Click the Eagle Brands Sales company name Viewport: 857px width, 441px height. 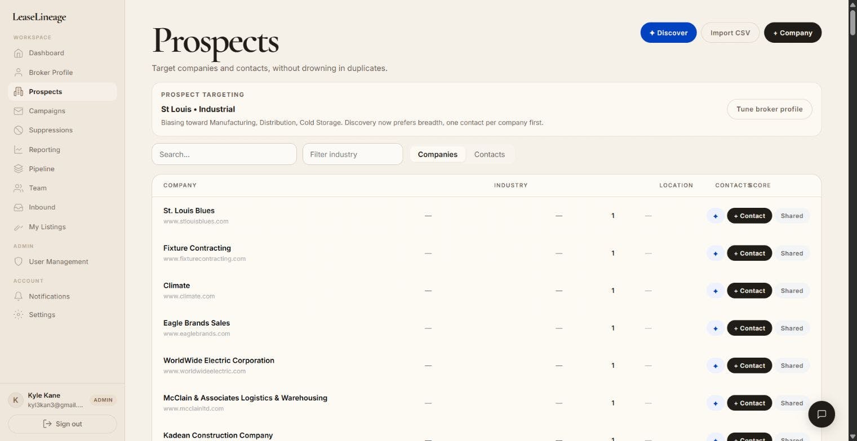coord(197,323)
